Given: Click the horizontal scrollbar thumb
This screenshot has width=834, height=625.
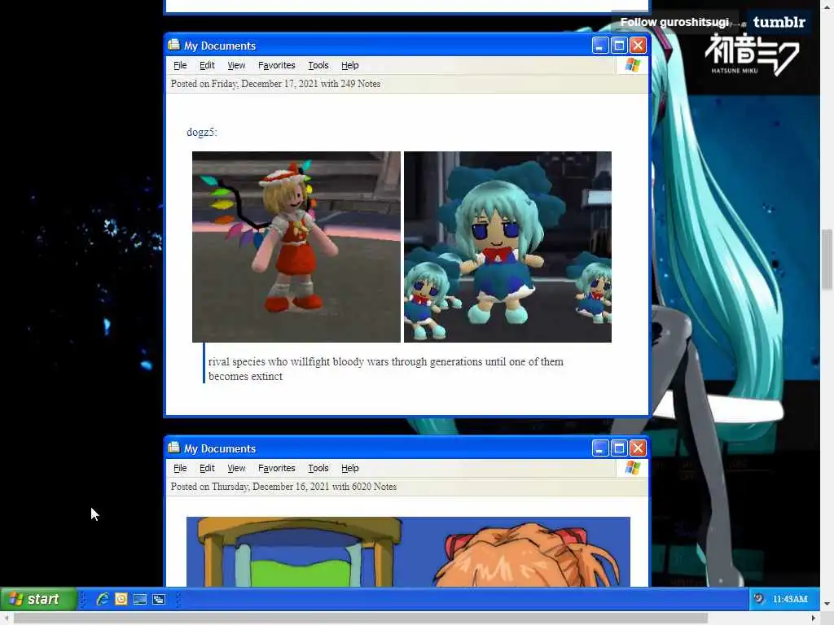Looking at the screenshot, I should coord(361,618).
